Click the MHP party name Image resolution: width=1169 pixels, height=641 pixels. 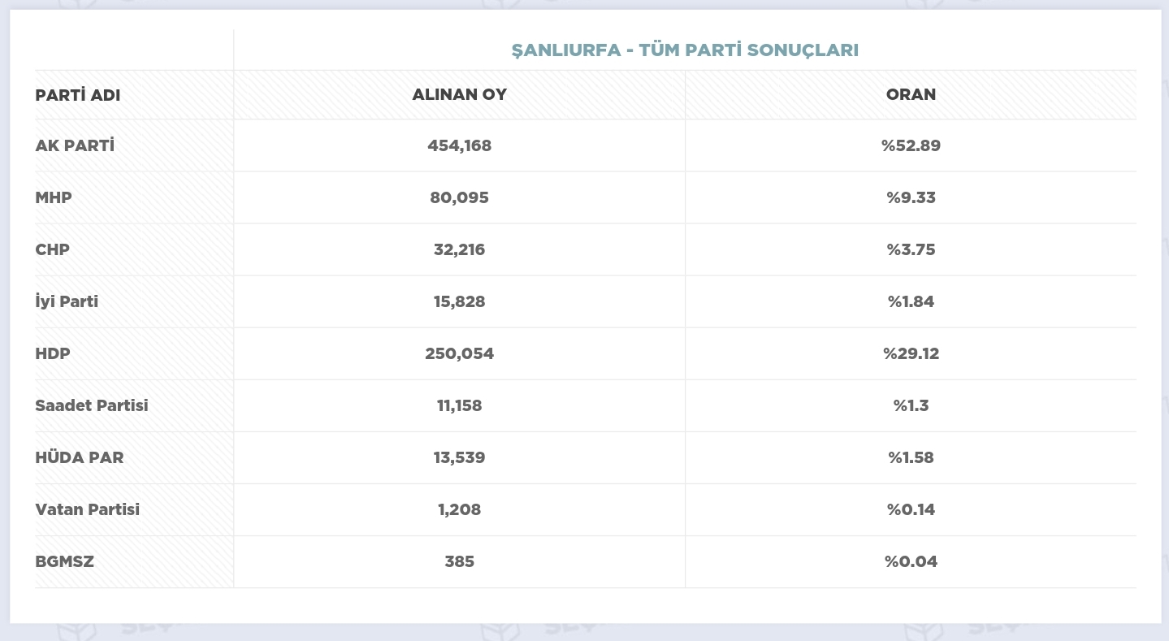point(54,197)
